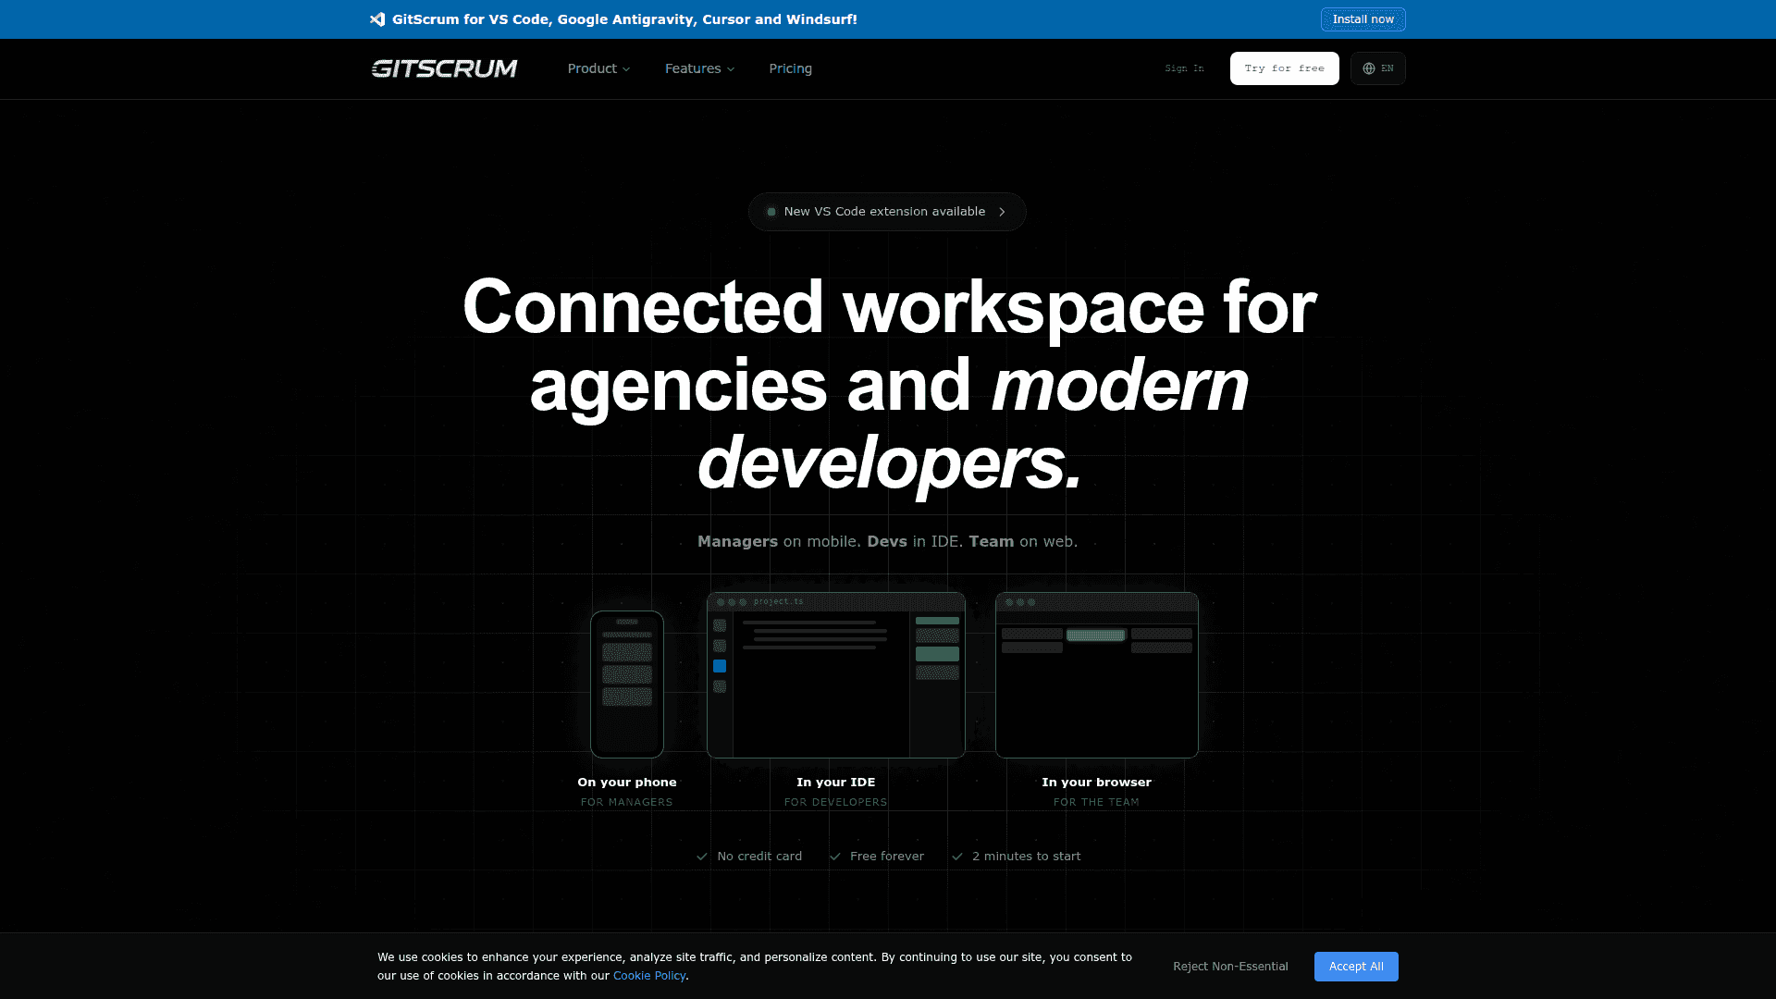This screenshot has width=1776, height=999.
Task: Expand the Product dropdown menu
Action: pyautogui.click(x=598, y=68)
